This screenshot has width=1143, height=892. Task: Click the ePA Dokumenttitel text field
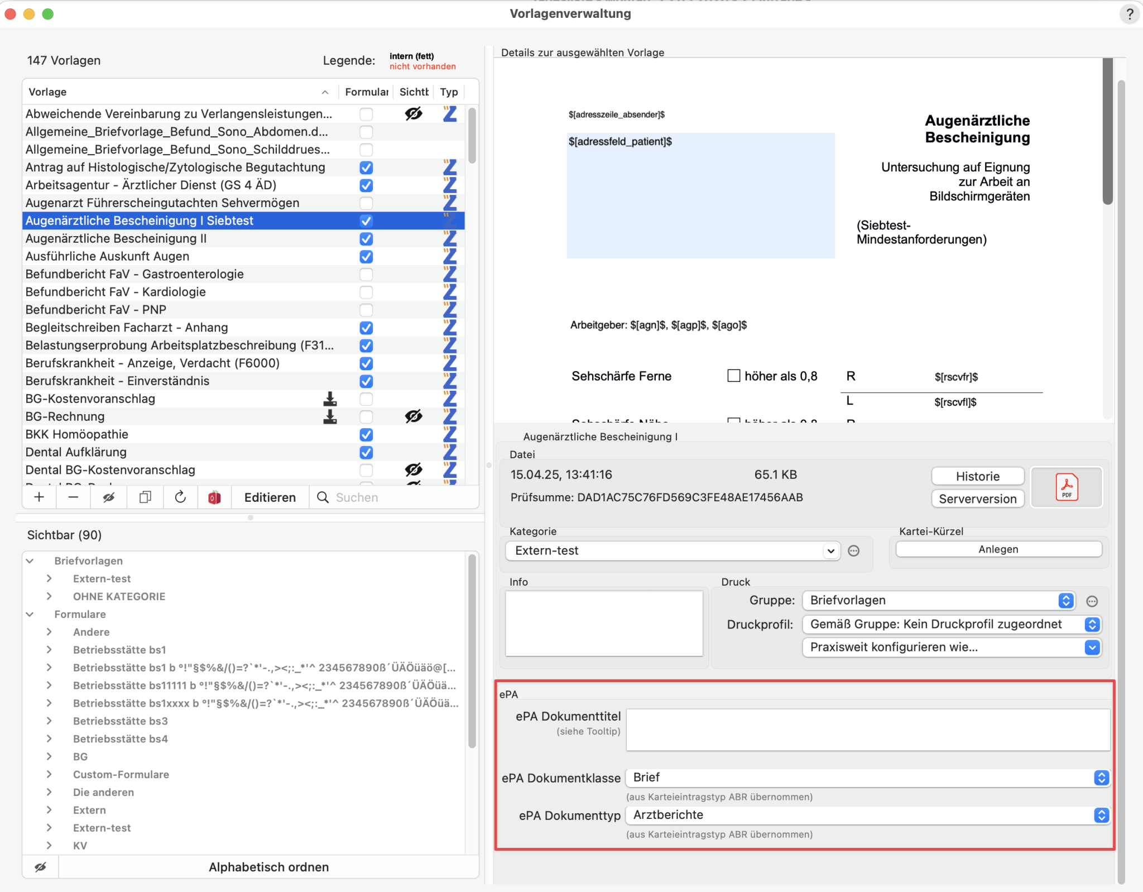pyautogui.click(x=868, y=730)
